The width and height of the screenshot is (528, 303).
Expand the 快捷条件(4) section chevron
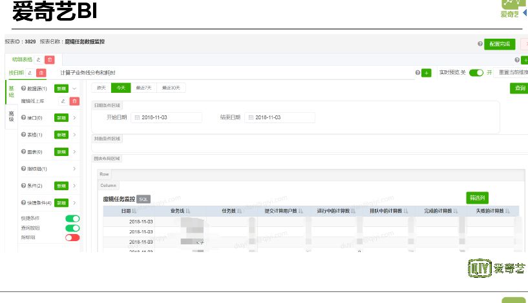point(74,203)
